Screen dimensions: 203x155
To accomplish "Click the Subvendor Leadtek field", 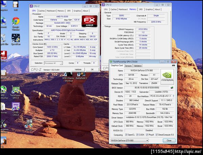I will [x=161, y=92].
